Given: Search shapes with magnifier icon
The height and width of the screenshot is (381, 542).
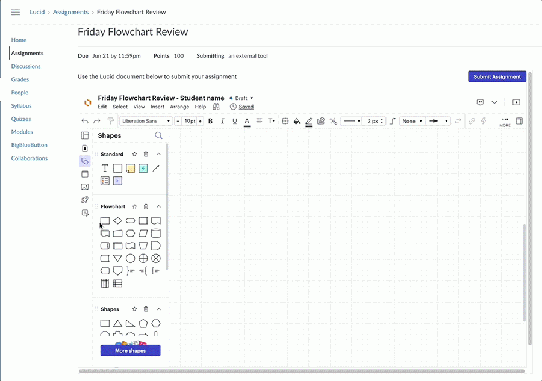Looking at the screenshot, I should 158,136.
